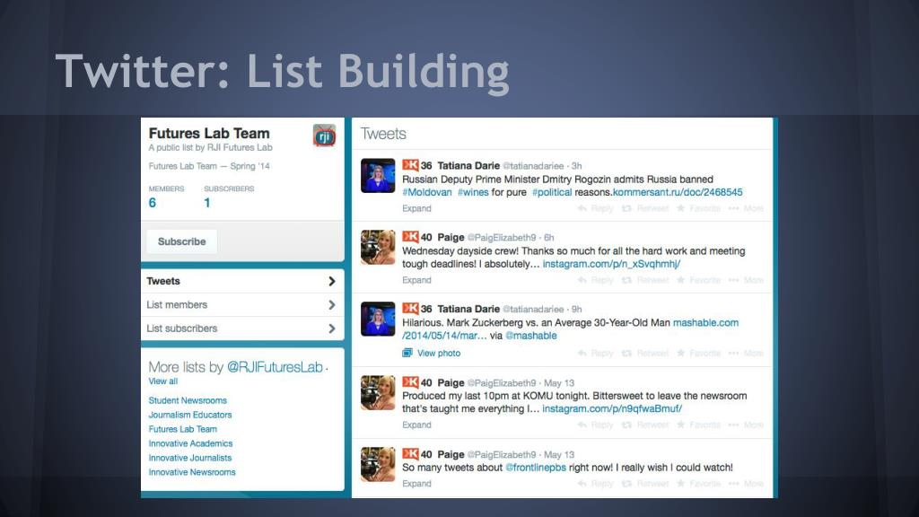Retweet the KOMU tweet

coord(644,425)
